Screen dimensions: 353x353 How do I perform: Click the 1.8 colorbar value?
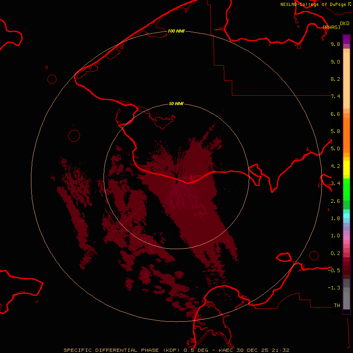click(x=335, y=218)
